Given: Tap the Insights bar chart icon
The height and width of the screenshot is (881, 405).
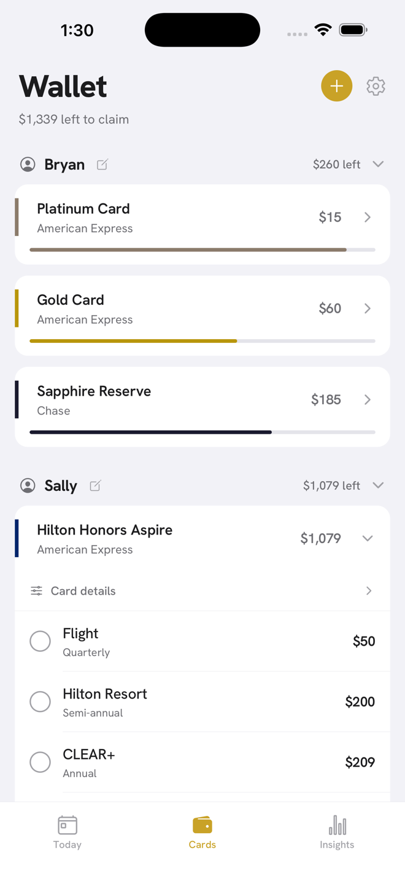Looking at the screenshot, I should click(337, 825).
